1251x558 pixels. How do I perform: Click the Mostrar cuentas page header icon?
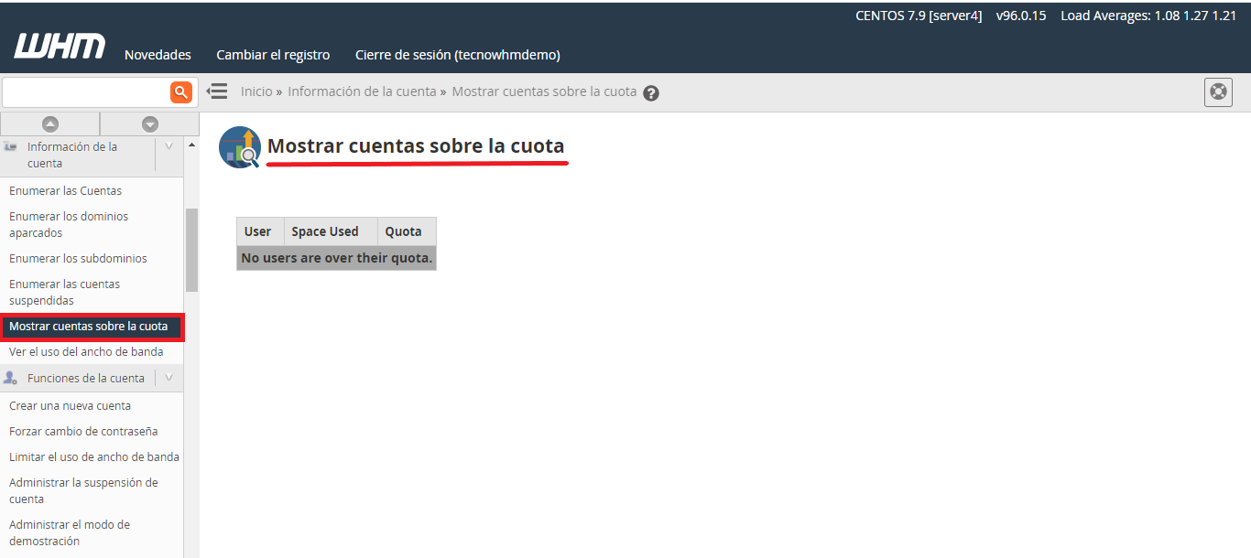(x=240, y=147)
